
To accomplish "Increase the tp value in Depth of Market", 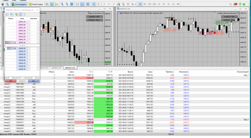I will [x=38, y=78].
